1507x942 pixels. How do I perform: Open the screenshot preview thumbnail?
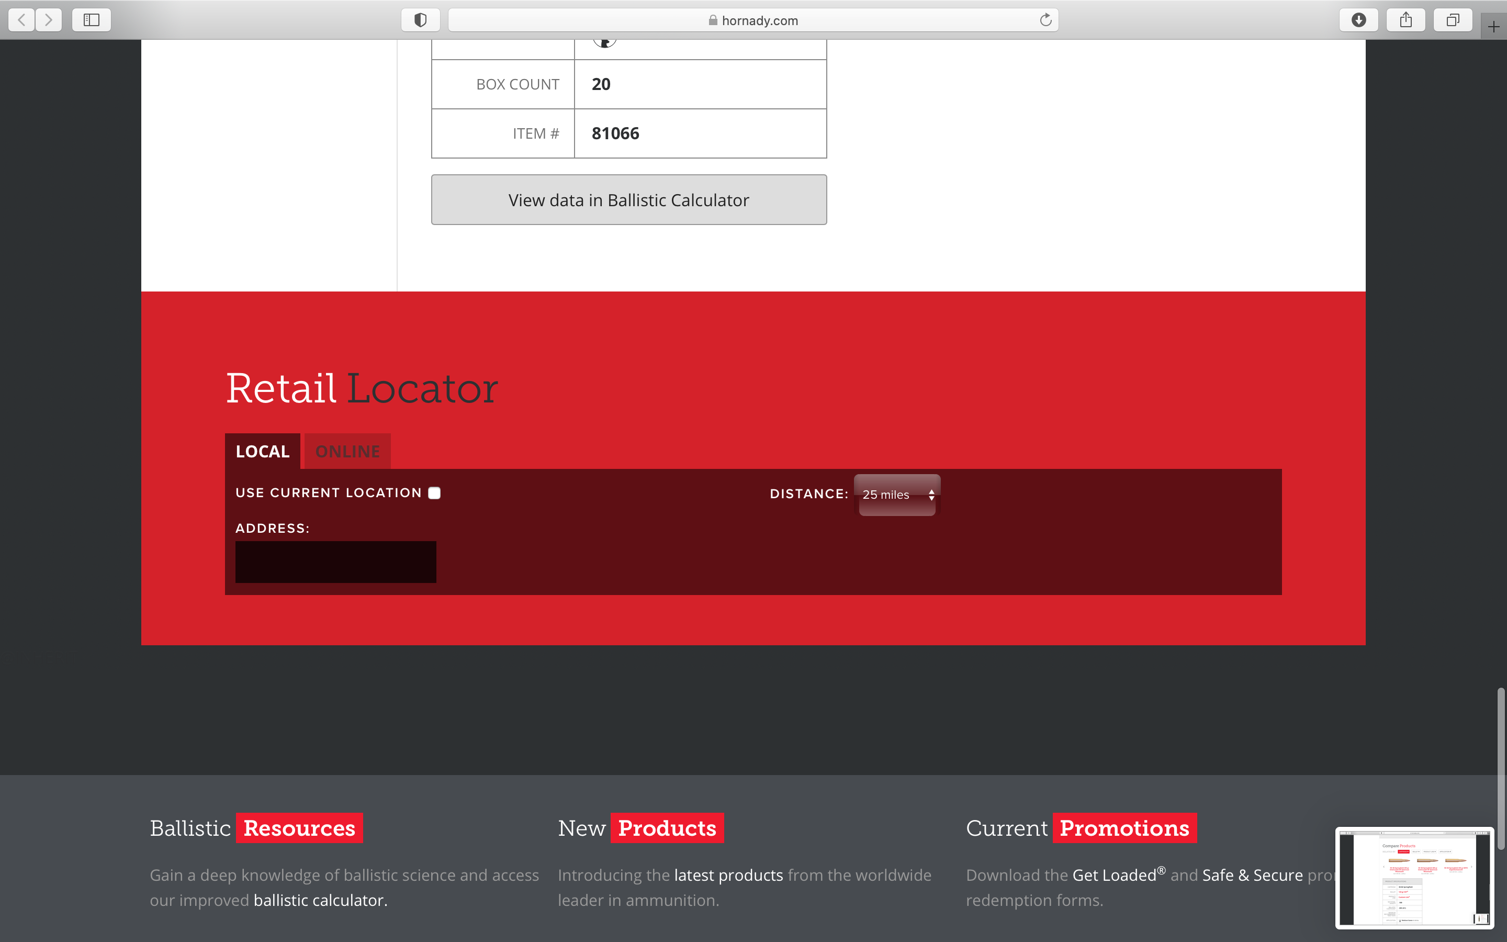(1414, 877)
